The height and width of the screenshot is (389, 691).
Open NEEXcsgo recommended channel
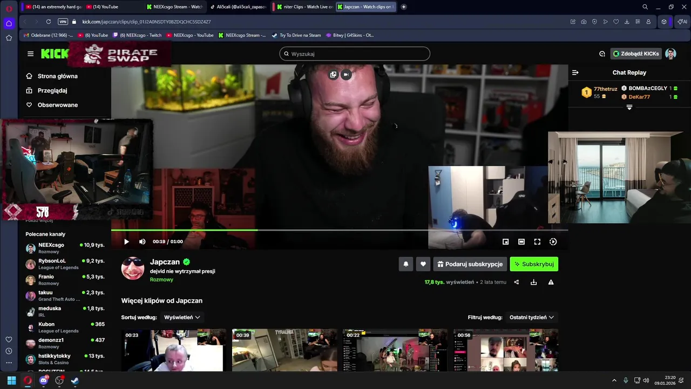point(65,248)
